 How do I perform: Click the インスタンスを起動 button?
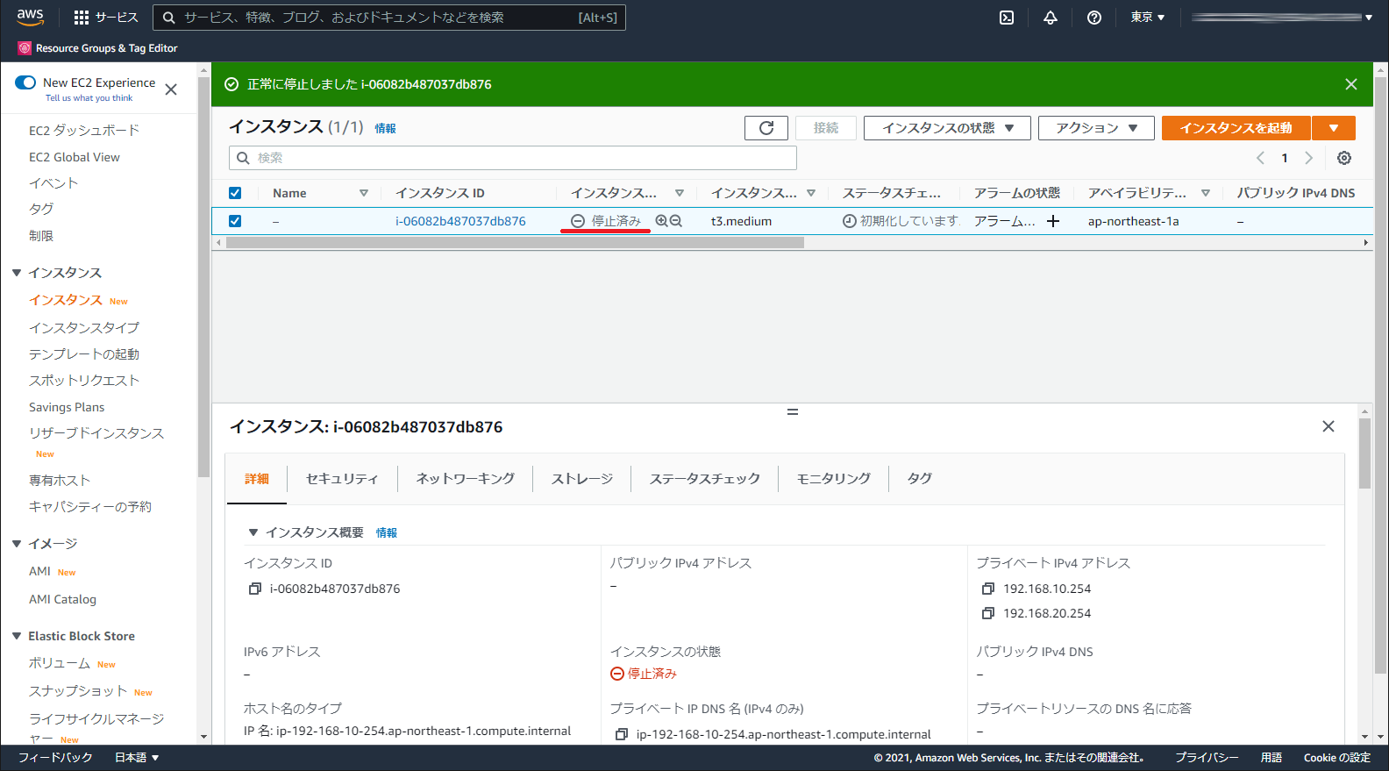tap(1236, 128)
